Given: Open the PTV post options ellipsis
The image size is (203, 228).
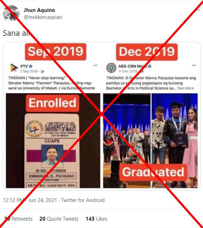Looking at the screenshot, I should point(95,65).
